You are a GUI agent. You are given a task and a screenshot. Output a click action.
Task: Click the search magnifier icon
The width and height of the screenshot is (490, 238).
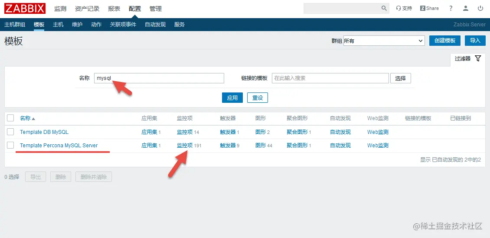click(x=384, y=8)
